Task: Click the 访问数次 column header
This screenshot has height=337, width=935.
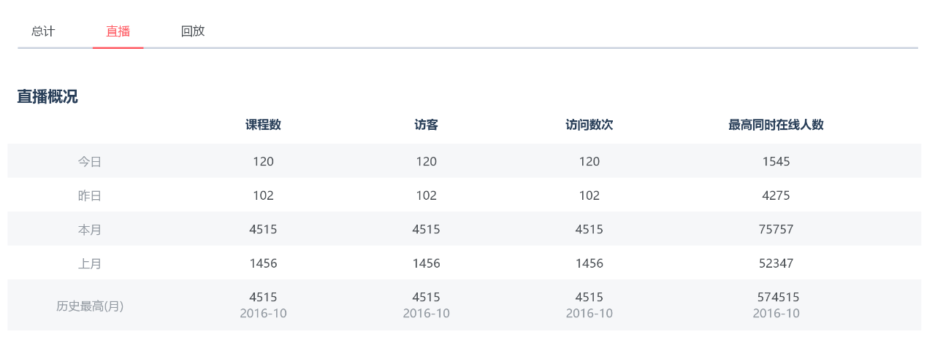Action: 589,125
